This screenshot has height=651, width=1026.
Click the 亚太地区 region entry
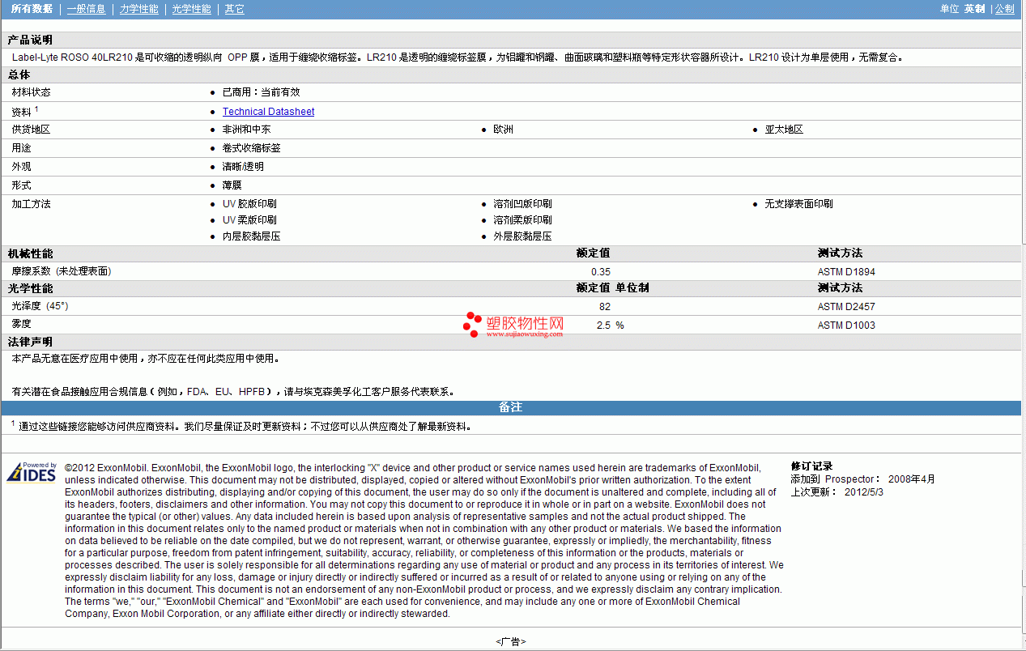[x=784, y=130]
